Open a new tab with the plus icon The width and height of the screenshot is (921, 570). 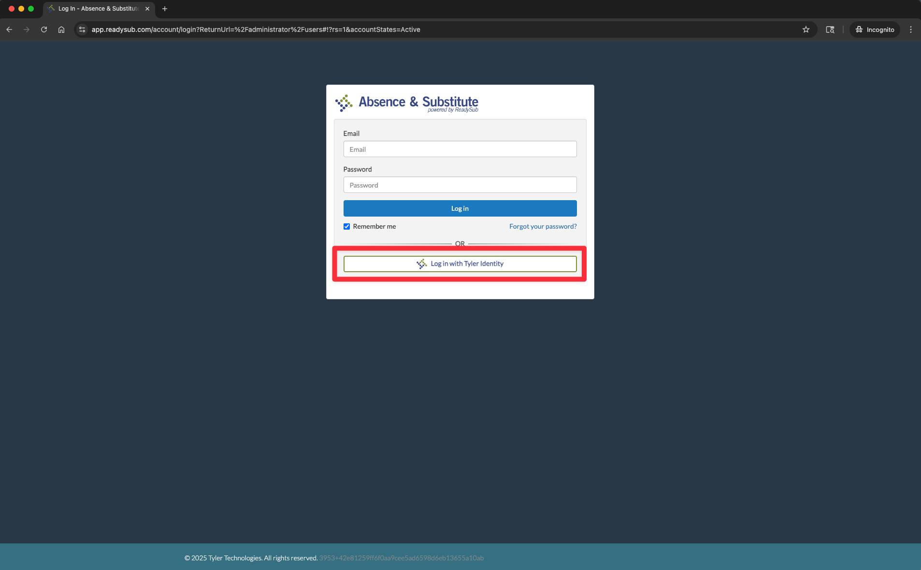[x=165, y=9]
